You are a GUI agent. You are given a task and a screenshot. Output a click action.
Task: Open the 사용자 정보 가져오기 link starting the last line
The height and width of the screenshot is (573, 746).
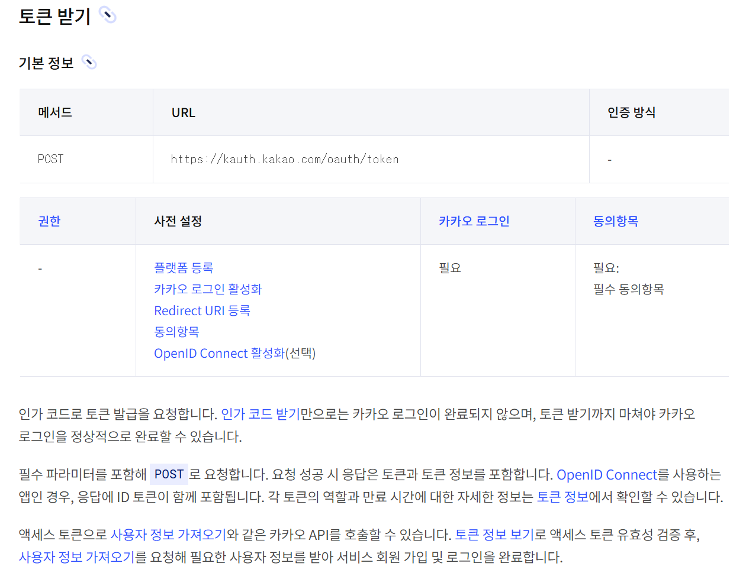[76, 557]
